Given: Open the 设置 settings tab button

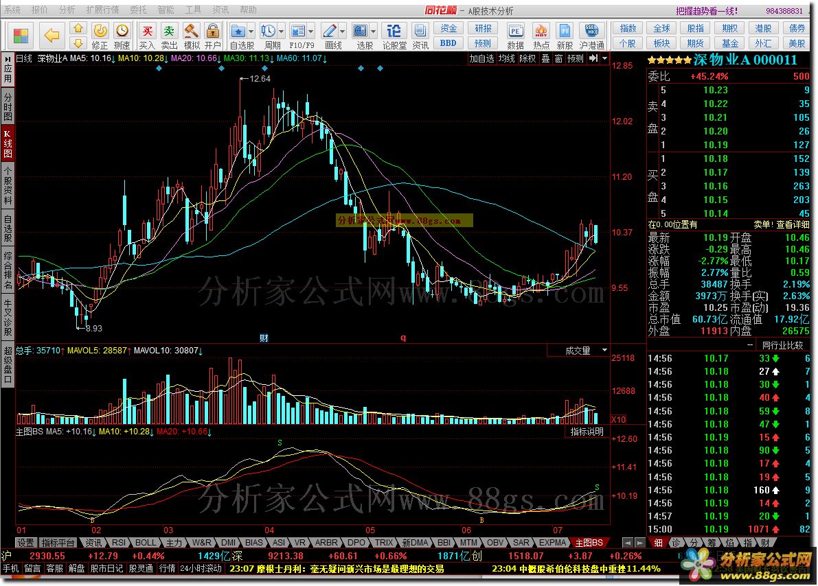Looking at the screenshot, I should [25, 542].
